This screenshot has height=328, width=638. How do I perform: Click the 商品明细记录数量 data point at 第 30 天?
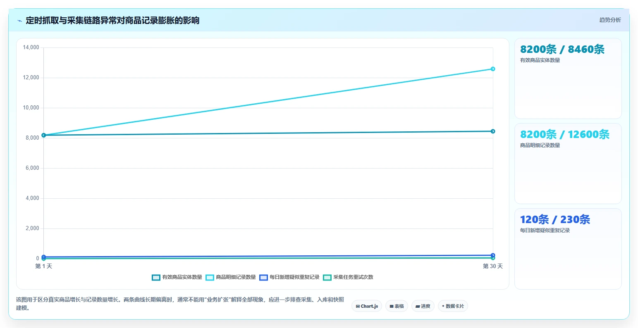point(493,69)
